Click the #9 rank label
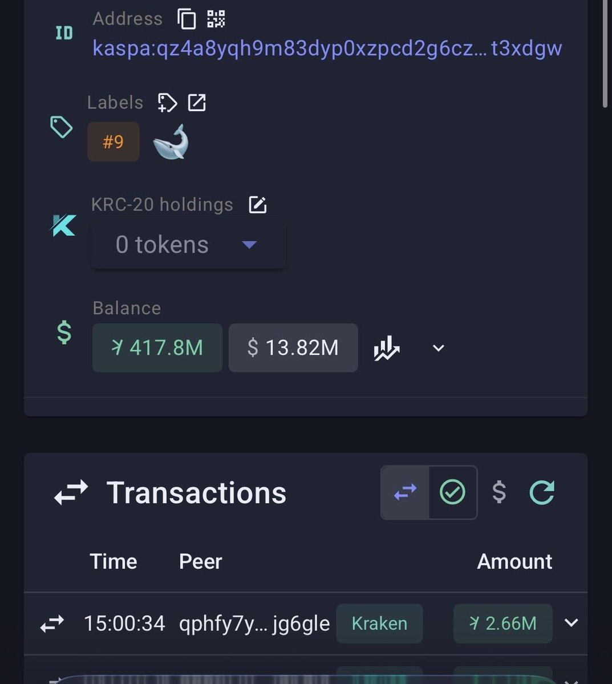 113,141
